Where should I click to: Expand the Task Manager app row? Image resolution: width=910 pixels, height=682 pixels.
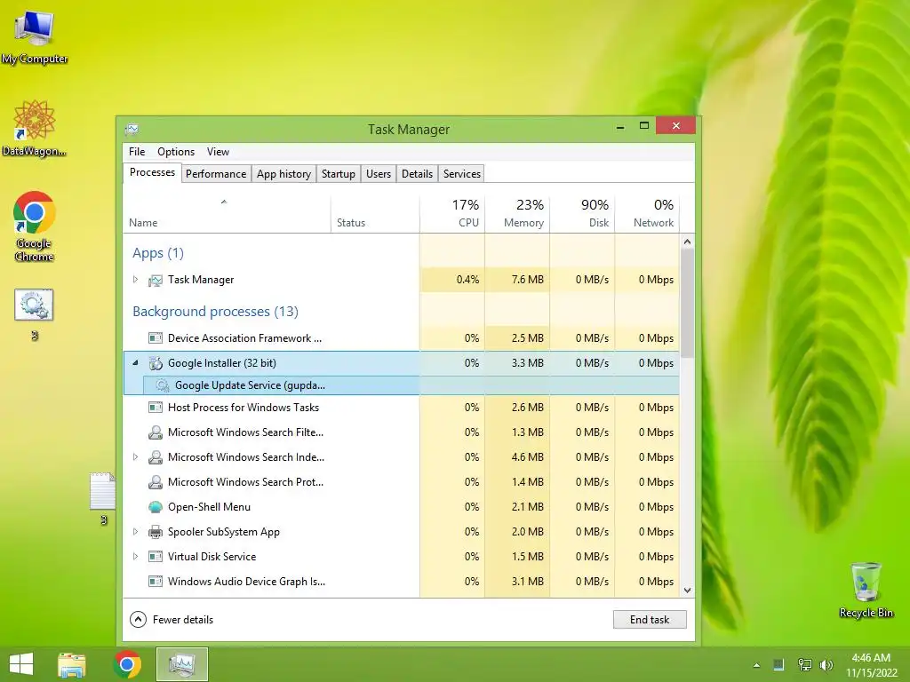[135, 280]
